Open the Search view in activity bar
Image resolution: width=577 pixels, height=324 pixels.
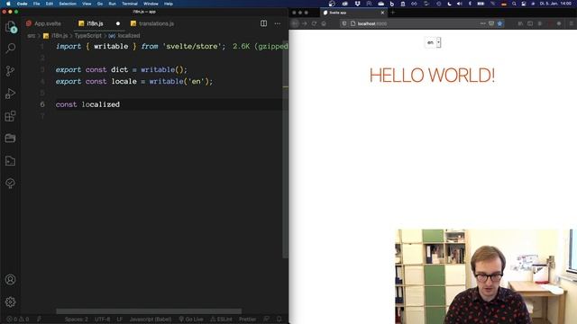[11, 48]
